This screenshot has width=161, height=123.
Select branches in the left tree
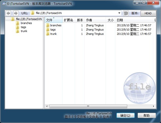tap(26, 23)
